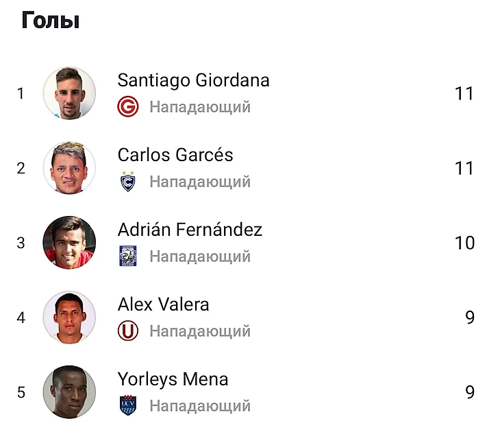Screen dimensions: 500x434
Task: Click Adrián Fernández's goal count 10
Action: [x=464, y=243]
